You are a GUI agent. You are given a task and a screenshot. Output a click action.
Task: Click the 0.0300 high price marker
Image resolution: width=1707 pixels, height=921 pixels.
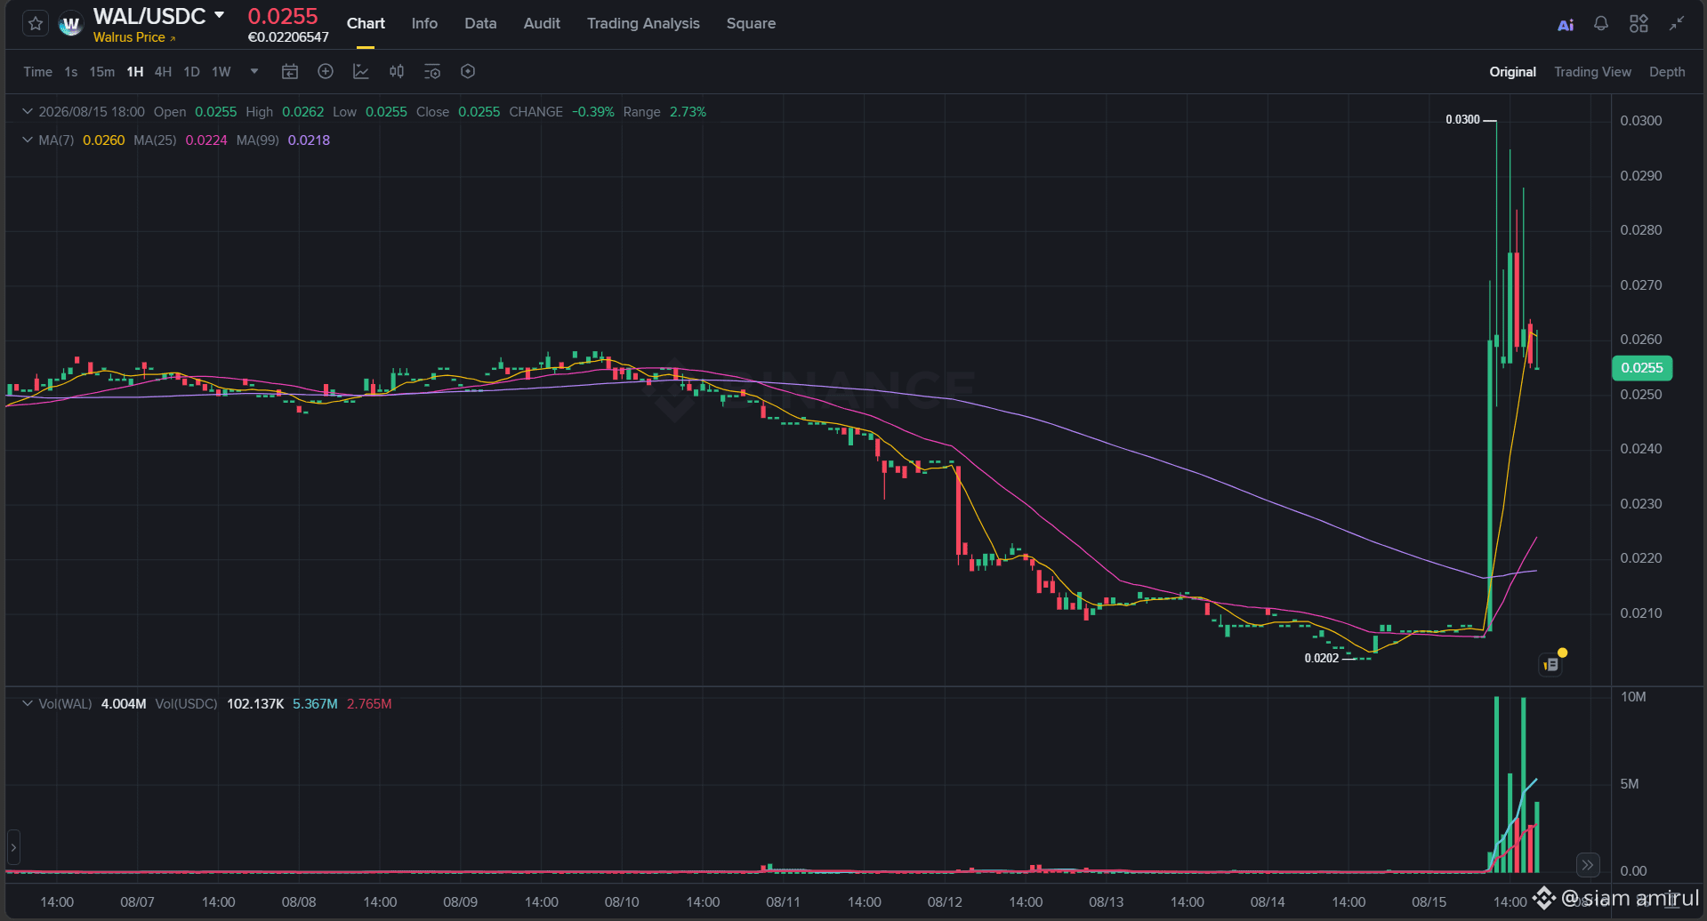pyautogui.click(x=1462, y=120)
